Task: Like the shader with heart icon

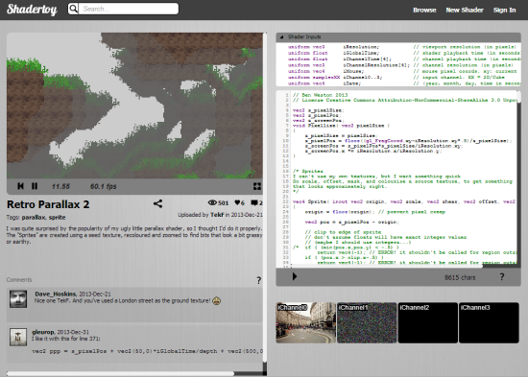Action: 237,202
